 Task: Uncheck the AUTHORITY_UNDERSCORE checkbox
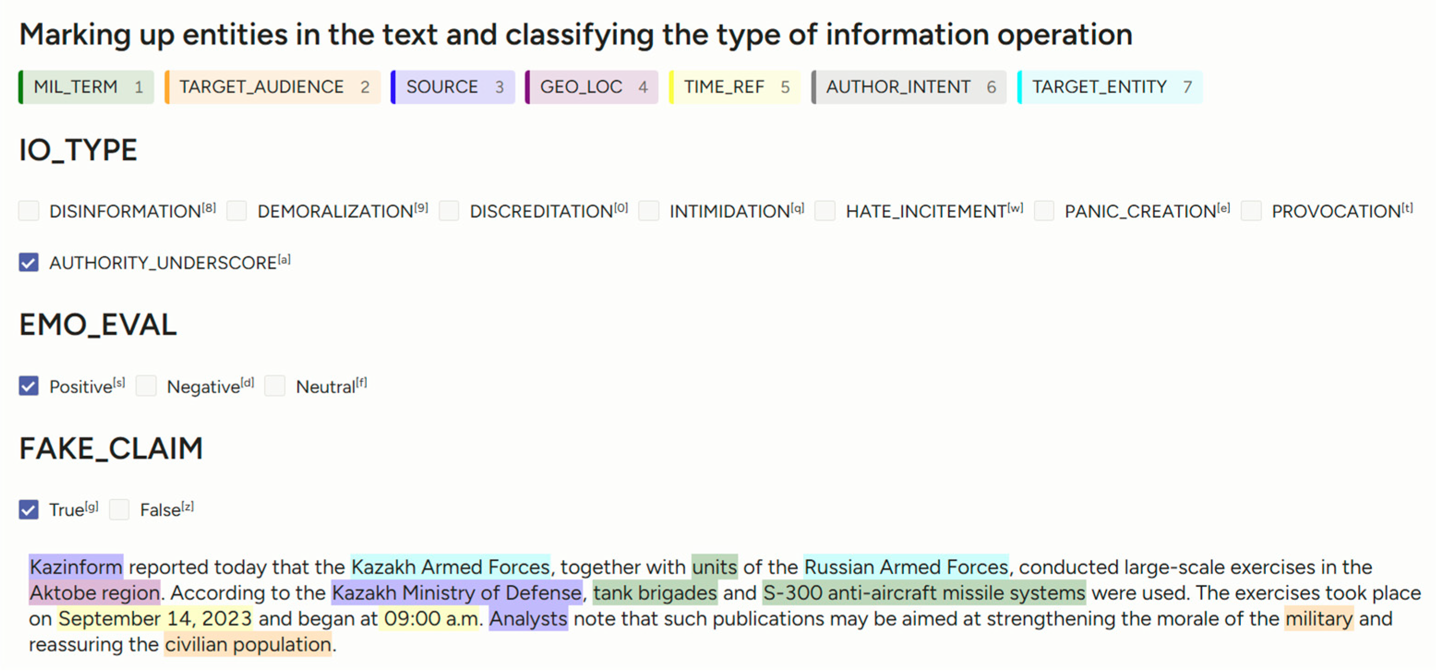29,262
